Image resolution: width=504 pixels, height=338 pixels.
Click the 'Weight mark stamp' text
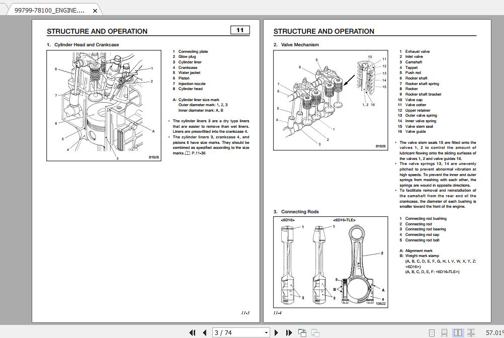coord(422,256)
